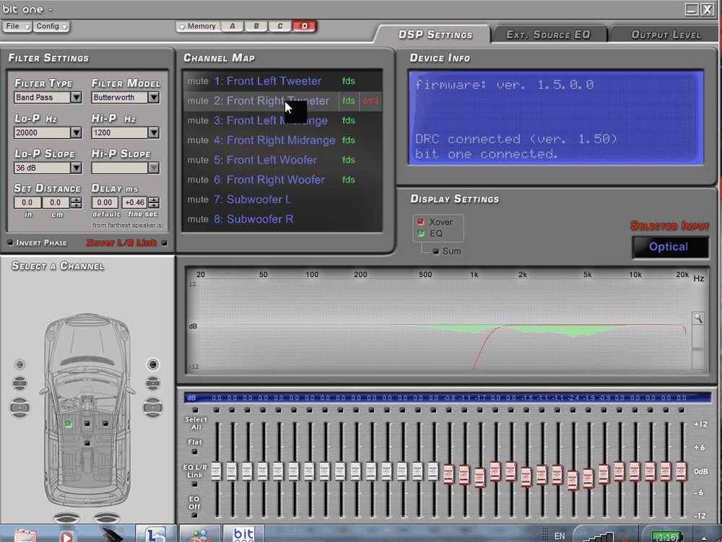
Task: Select memory preset D
Action: 304,26
